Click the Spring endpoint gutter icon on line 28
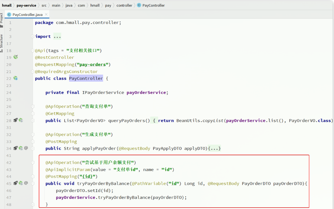This screenshot has height=209, width=334. [x=21, y=120]
